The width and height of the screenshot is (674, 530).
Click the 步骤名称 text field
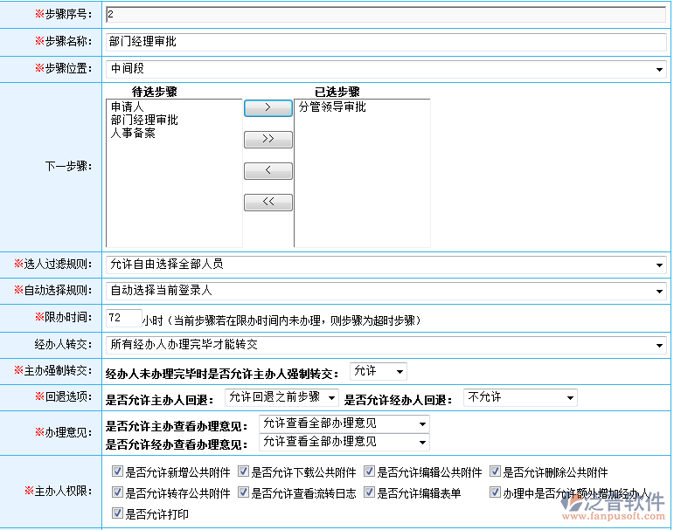pos(385,42)
